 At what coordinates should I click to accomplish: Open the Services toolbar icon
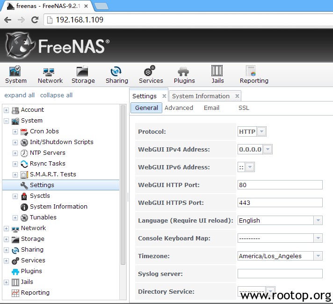tap(151, 74)
